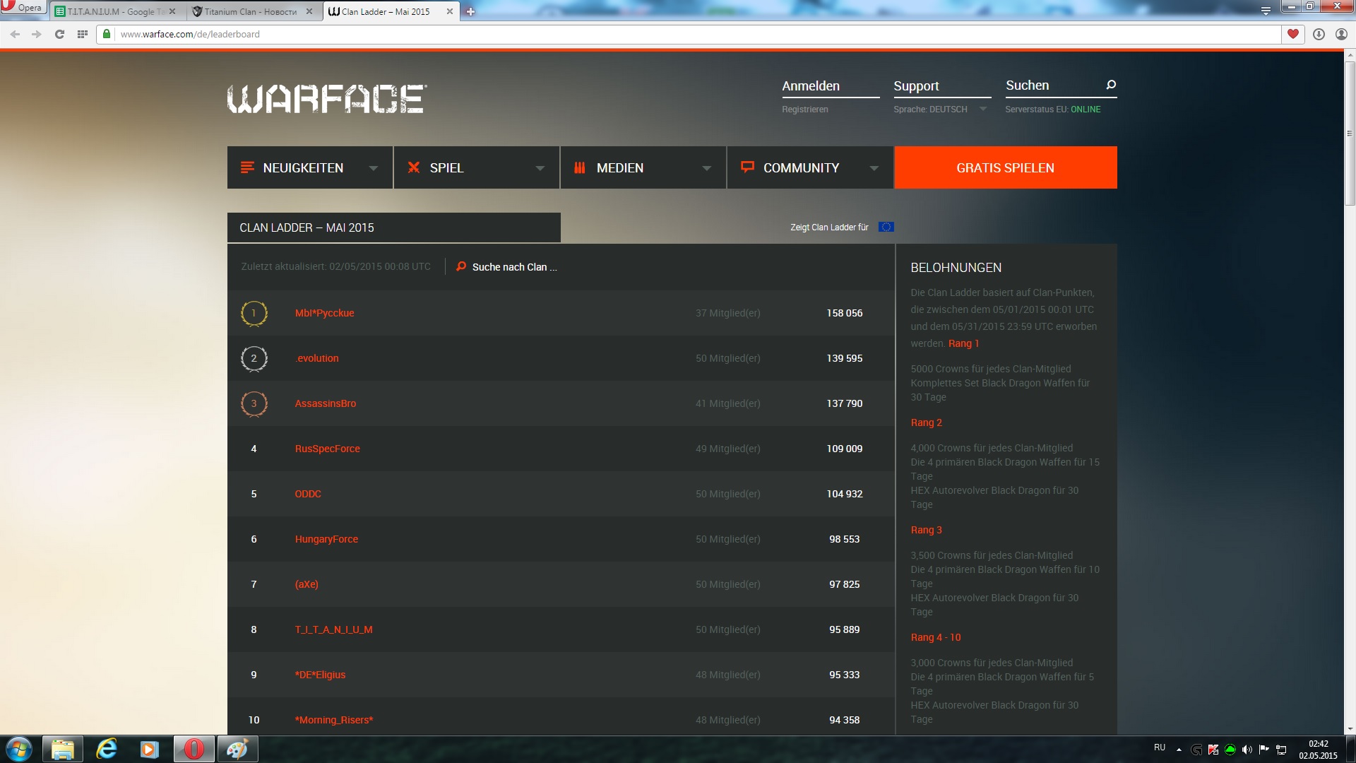Click the user profile icon in toolbar
Image resolution: width=1356 pixels, height=763 pixels.
[x=1341, y=34]
